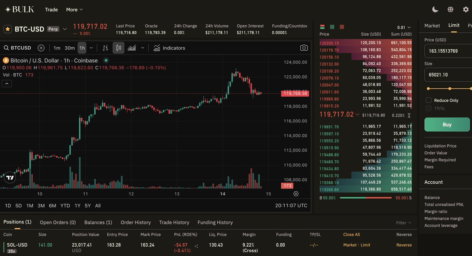The image size is (472, 256).
Task: Open timeframe dropdown next to 1h
Action: (91, 48)
